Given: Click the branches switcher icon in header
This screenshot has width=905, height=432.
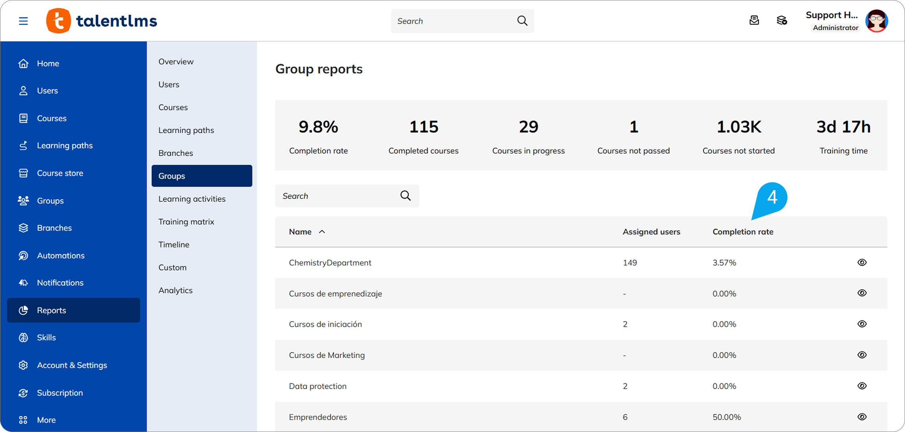Looking at the screenshot, I should pos(782,20).
